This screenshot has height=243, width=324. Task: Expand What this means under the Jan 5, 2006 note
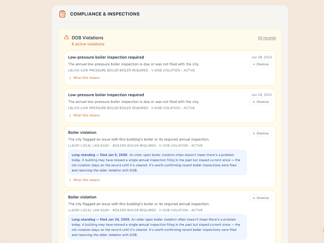click(84, 180)
